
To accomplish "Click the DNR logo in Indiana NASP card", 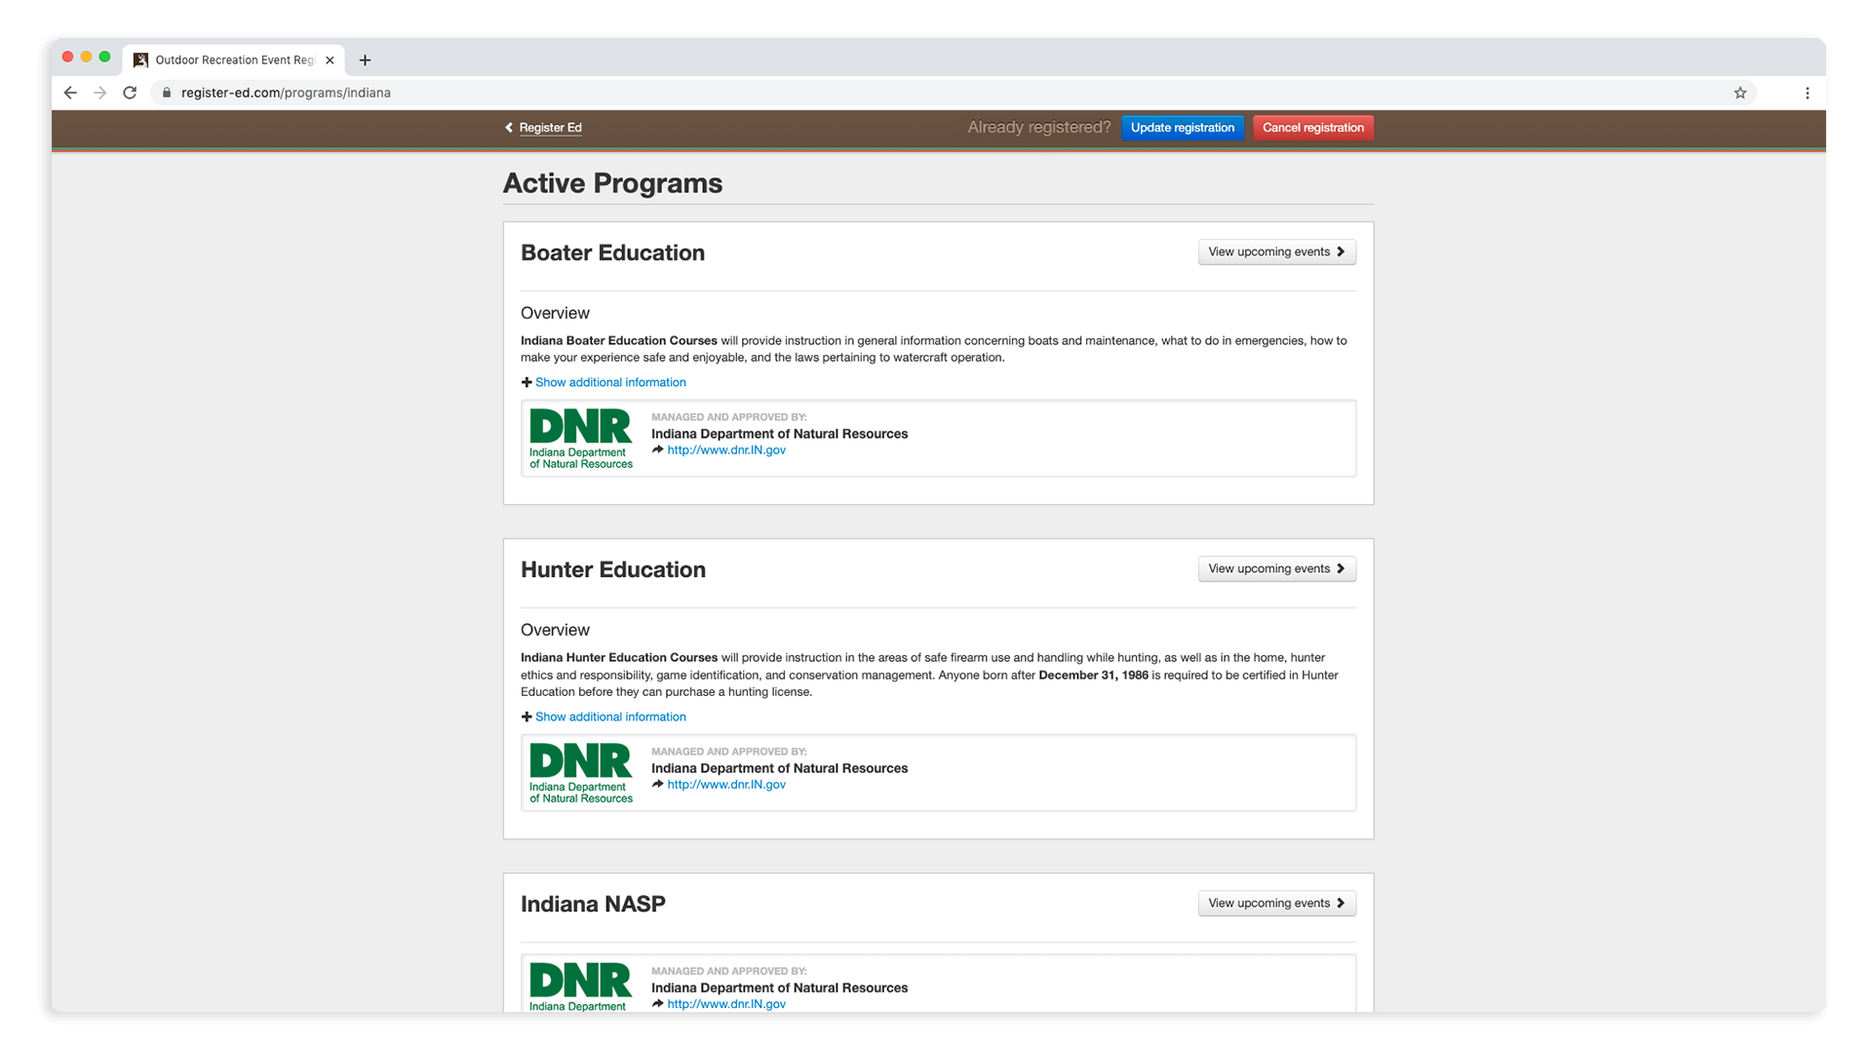I will [x=581, y=987].
